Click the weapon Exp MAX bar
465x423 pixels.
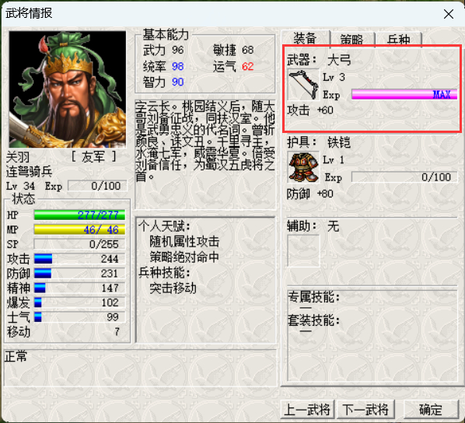(404, 95)
